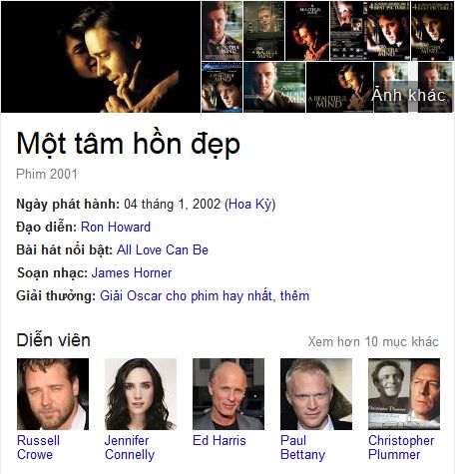Click the 'Ảnh khác' more images overlay
The image size is (455, 474).
pyautogui.click(x=408, y=95)
